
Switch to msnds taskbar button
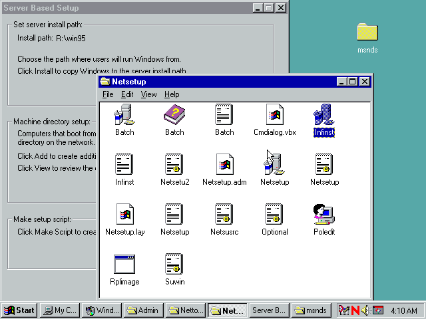(x=312, y=310)
